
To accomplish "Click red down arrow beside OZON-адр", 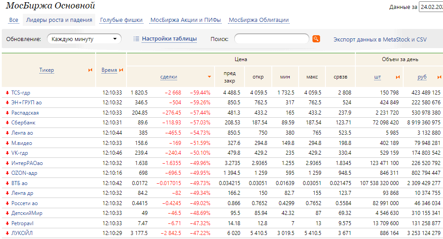I will [7, 173].
